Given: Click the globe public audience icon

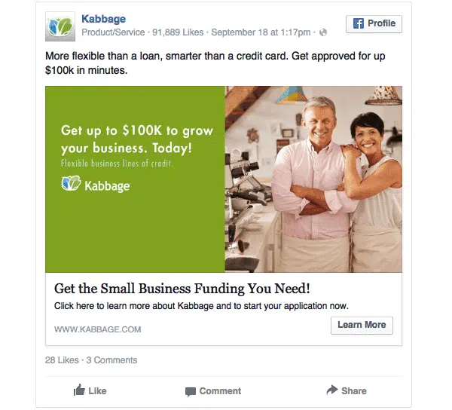Looking at the screenshot, I should pos(323,32).
